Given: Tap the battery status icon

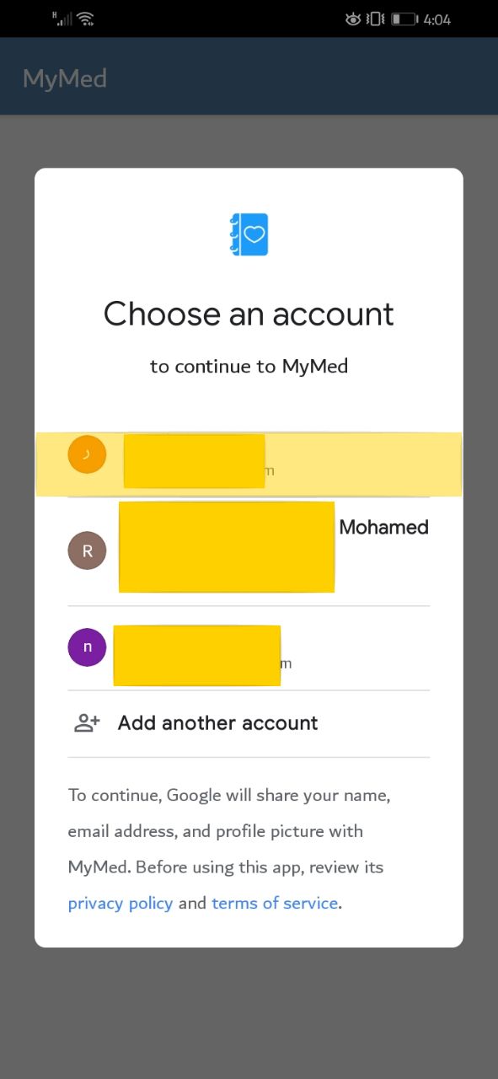Looking at the screenshot, I should [x=404, y=19].
